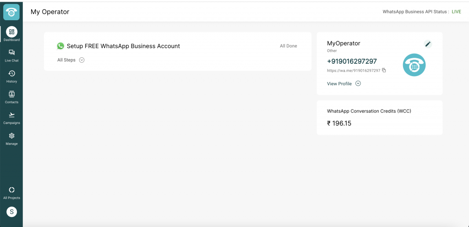
Task: Click the 'WhatsApp Conversation Credits (WCC)' heading
Action: pos(369,111)
